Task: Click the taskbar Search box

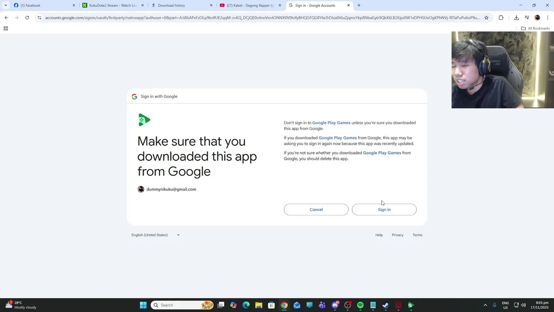Action: 182,305
